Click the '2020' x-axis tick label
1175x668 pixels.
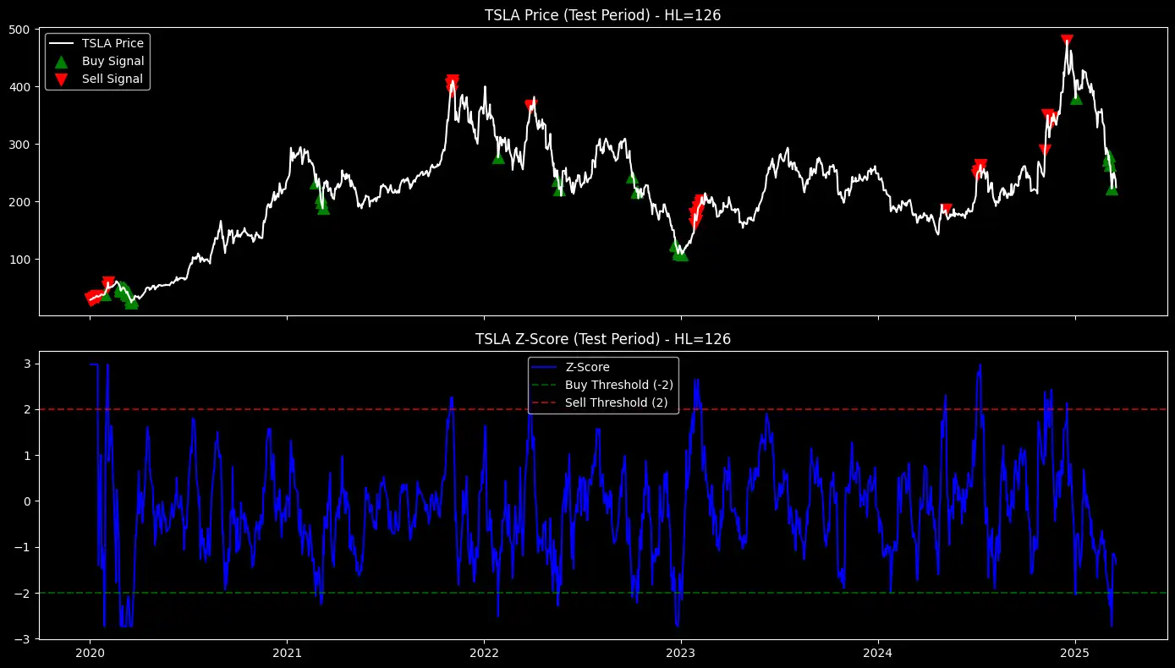click(90, 654)
